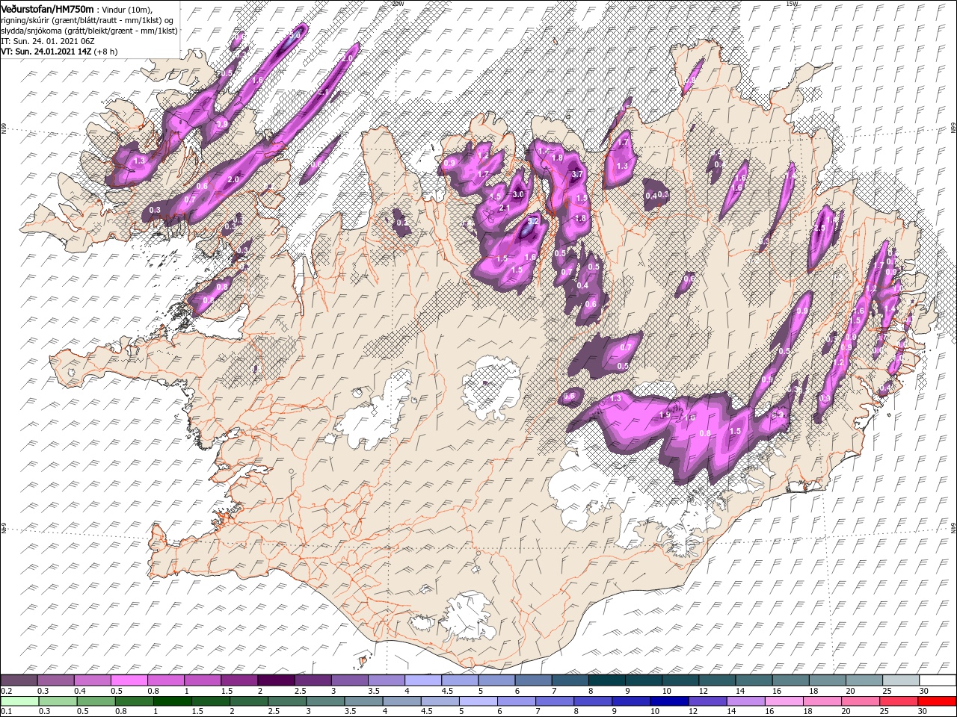Click the 'Vindur (10m)' text in the header
This screenshot has width=957, height=717.
point(126,8)
